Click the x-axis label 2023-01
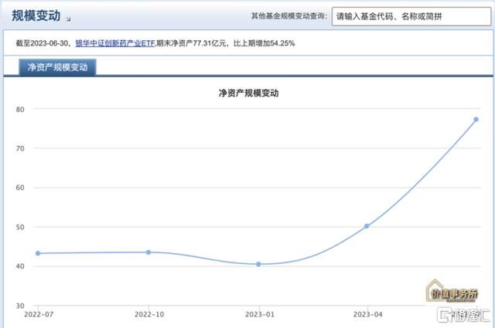The image size is (495, 328). pyautogui.click(x=260, y=314)
